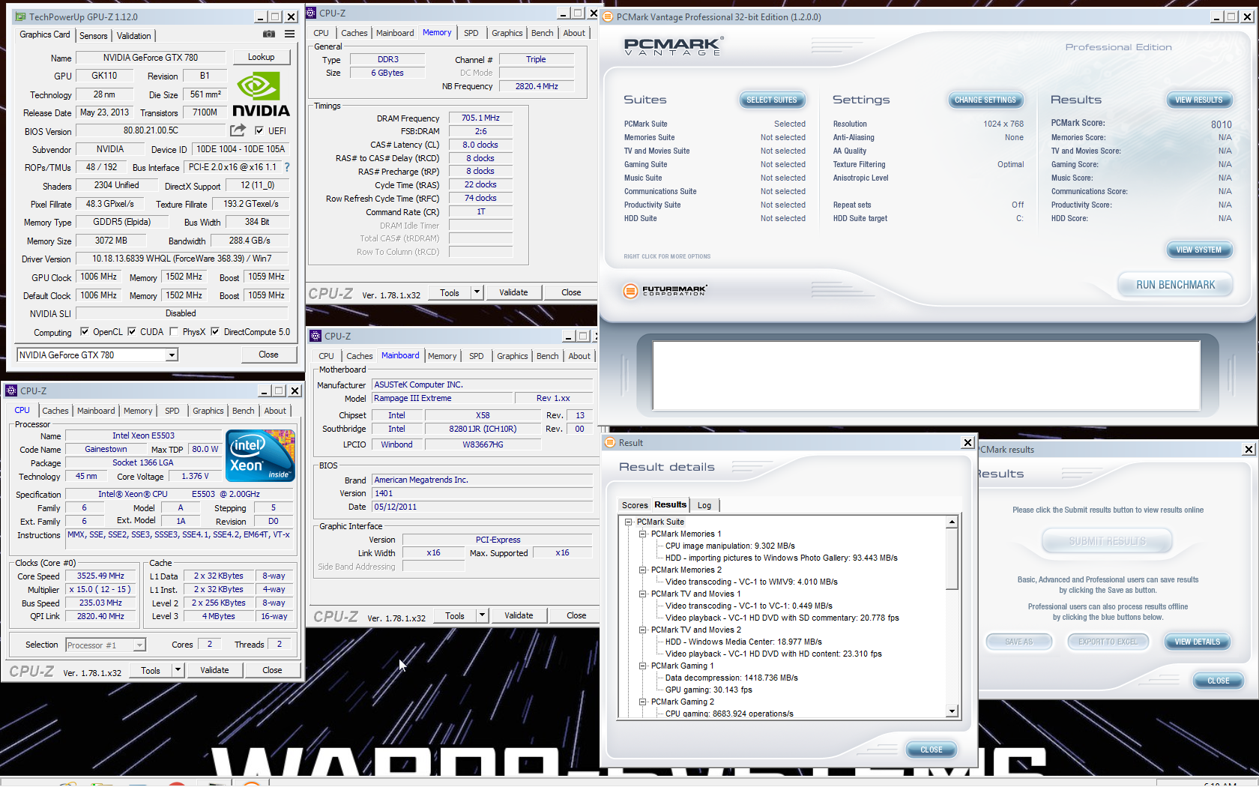Switch to the GPU-Z Sensors tab
Viewport: 1259px width, 787px height.
(94, 35)
